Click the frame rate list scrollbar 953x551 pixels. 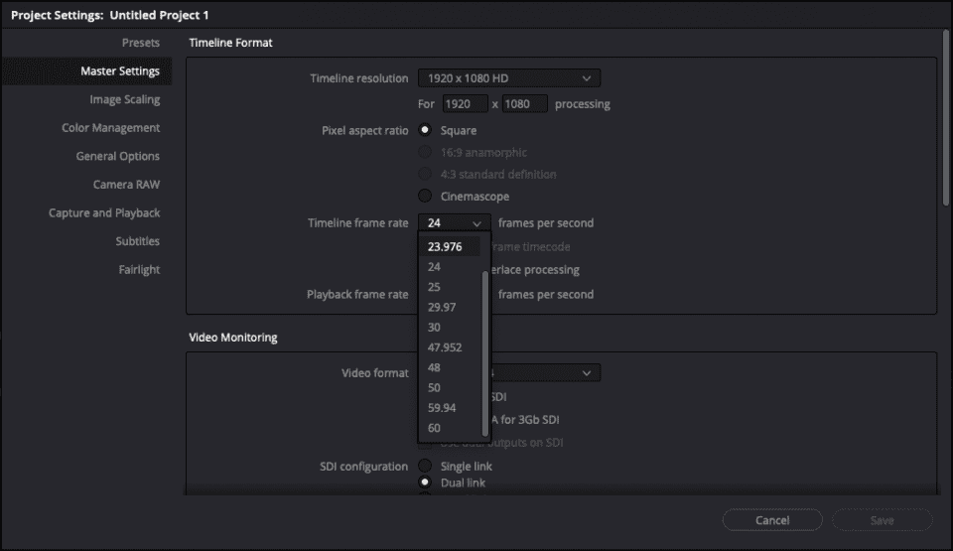point(485,354)
